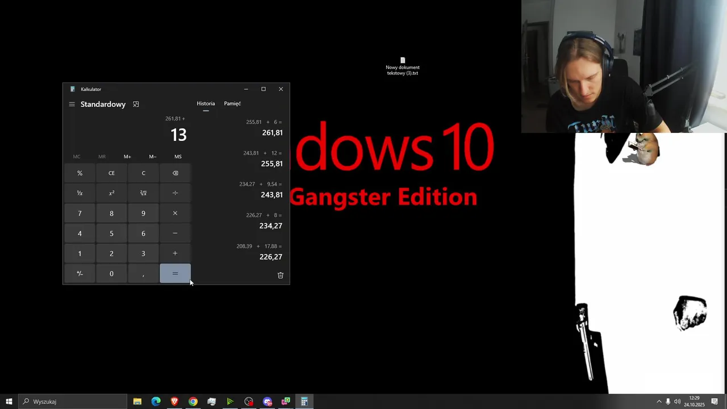Click the M+ memory add button
The width and height of the screenshot is (727, 409).
pos(127,157)
